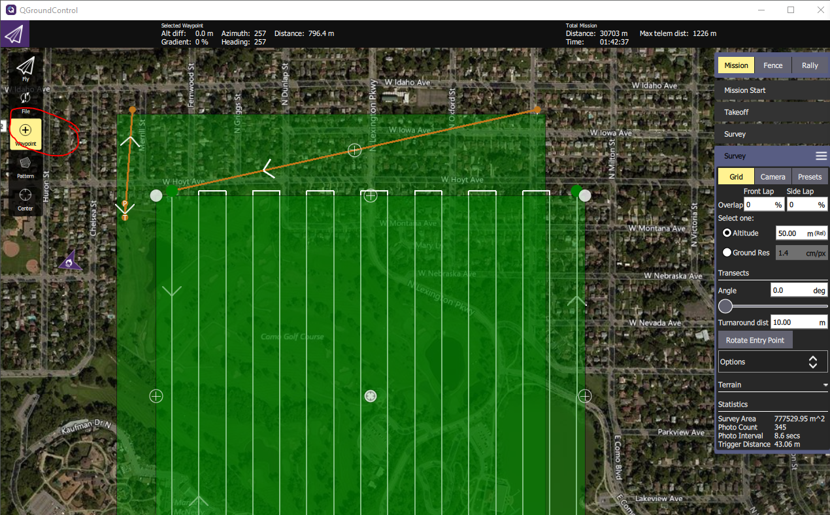The image size is (830, 515).
Task: Select the Altitude radio button
Action: [x=727, y=233]
